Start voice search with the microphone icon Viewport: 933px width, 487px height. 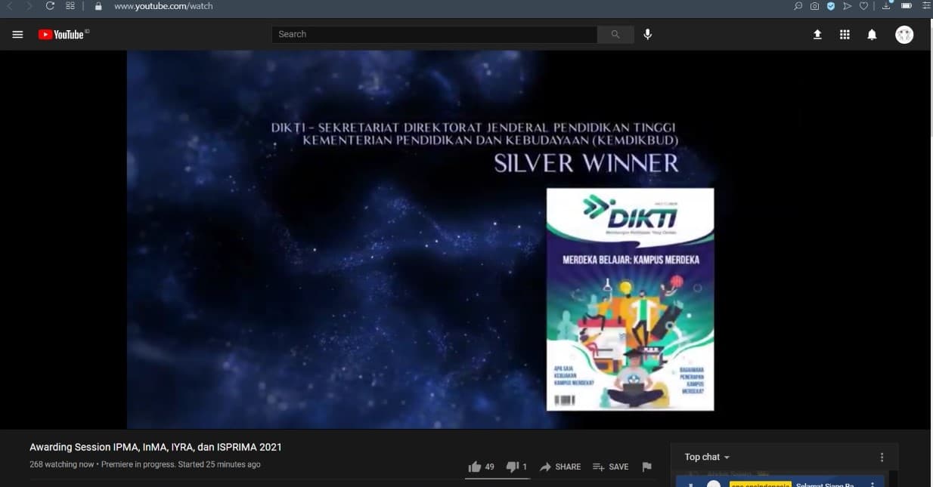pos(647,34)
